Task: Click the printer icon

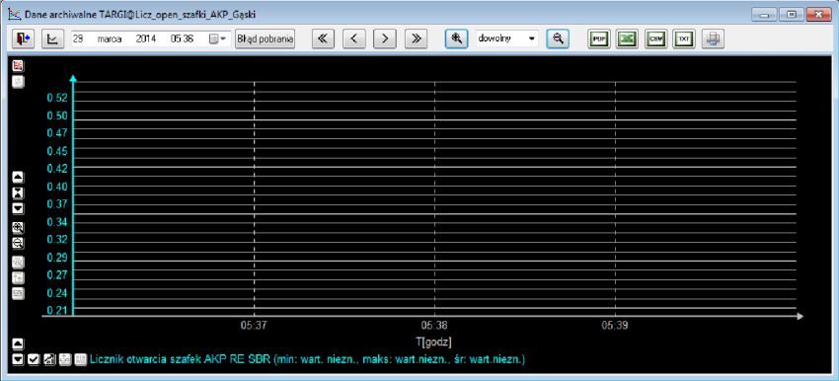Action: [x=713, y=39]
